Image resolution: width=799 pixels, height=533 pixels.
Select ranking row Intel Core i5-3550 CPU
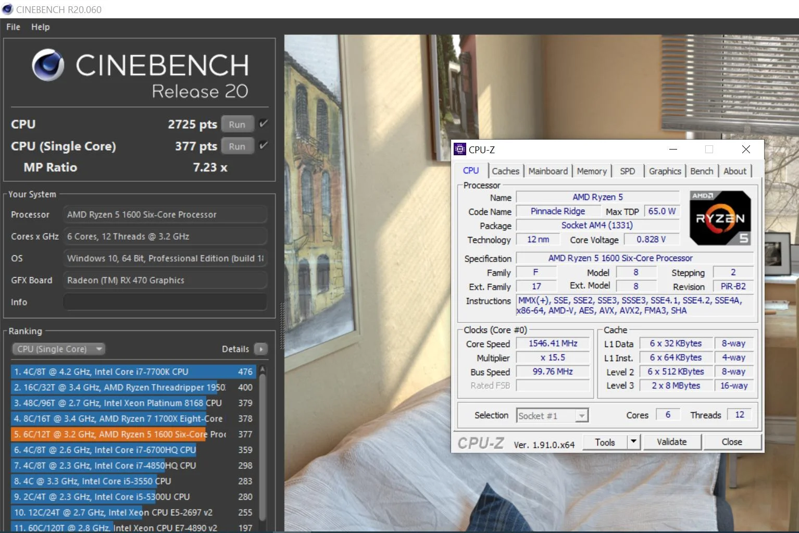pos(133,481)
